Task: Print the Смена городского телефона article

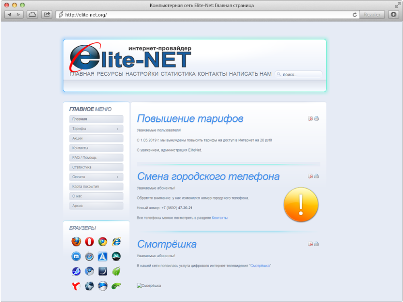Action: pos(317,176)
